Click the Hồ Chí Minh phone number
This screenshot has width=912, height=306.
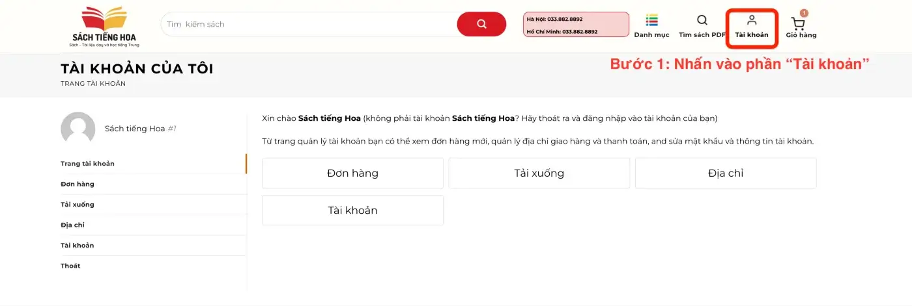[x=571, y=31]
